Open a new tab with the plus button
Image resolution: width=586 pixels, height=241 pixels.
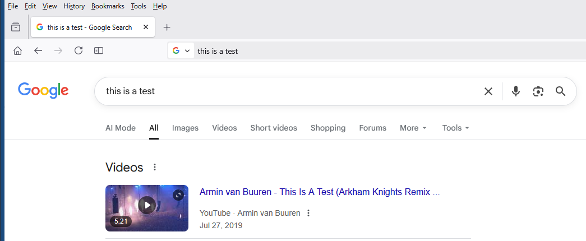click(x=167, y=27)
